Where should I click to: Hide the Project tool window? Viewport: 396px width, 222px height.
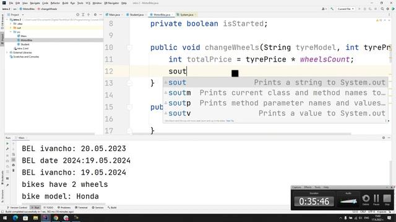coord(100,15)
